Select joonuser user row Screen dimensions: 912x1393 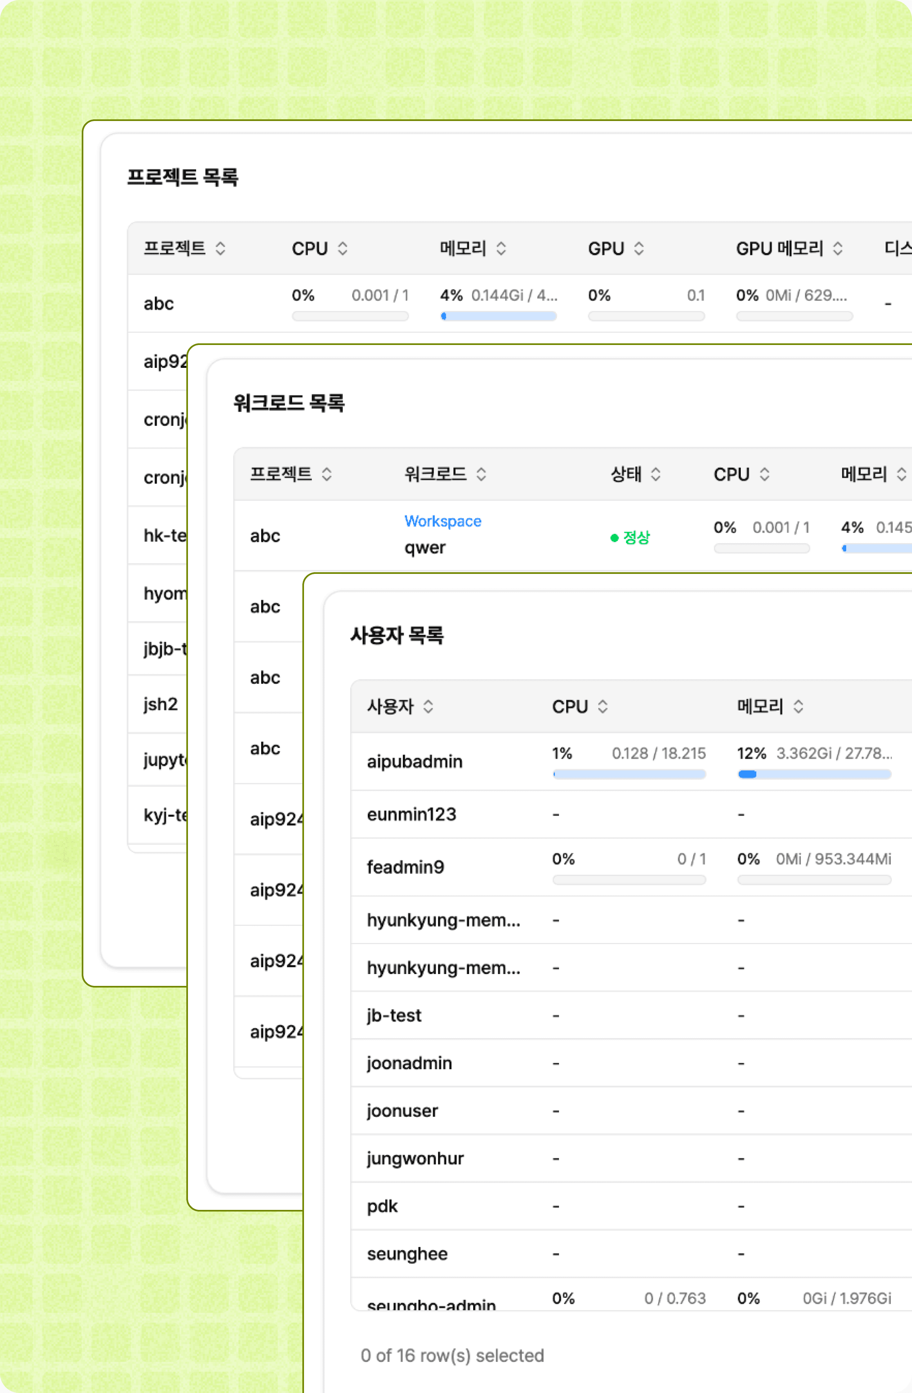coord(631,1111)
